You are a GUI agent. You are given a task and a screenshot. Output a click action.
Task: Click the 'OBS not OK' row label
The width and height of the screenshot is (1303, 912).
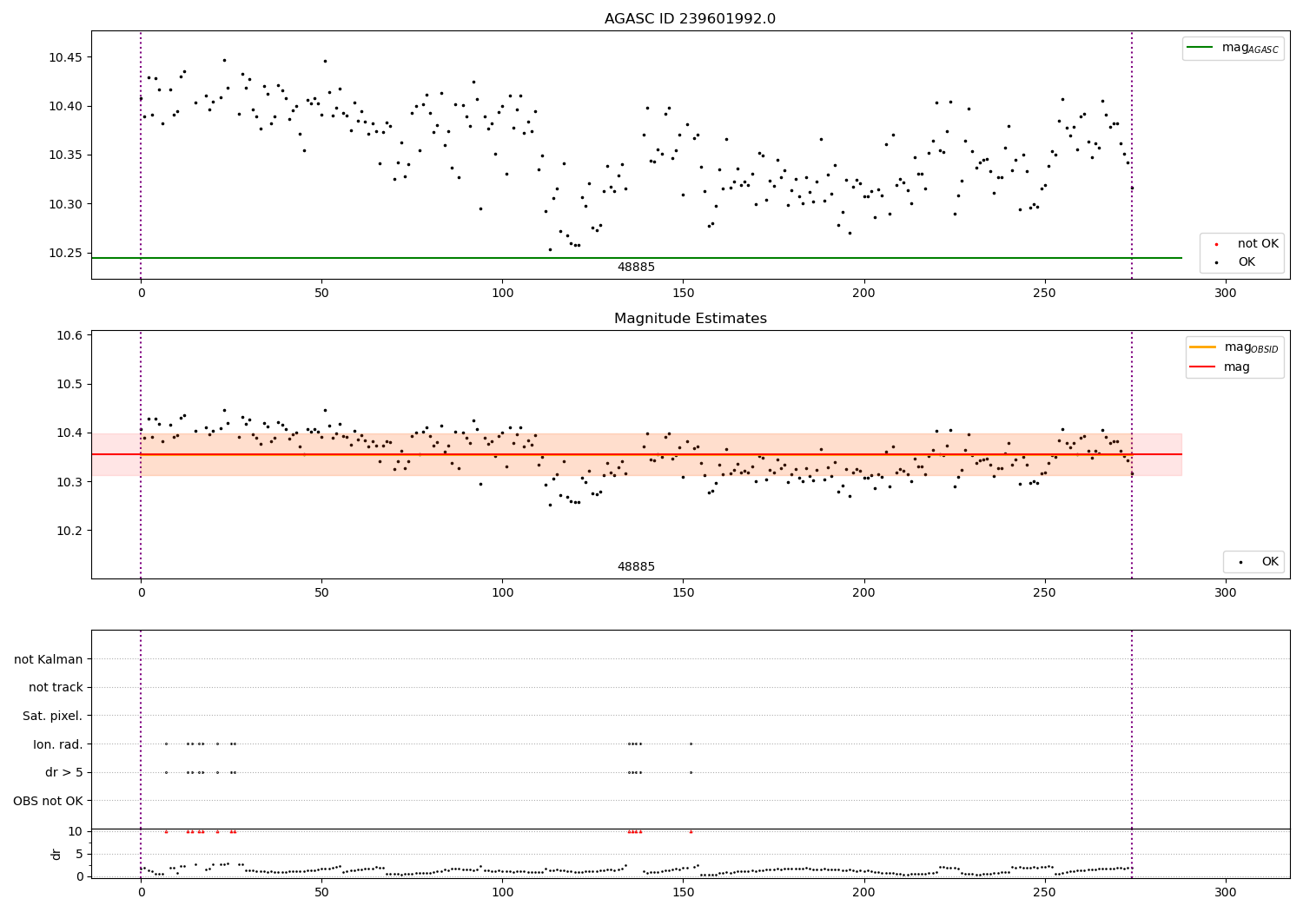(x=49, y=801)
